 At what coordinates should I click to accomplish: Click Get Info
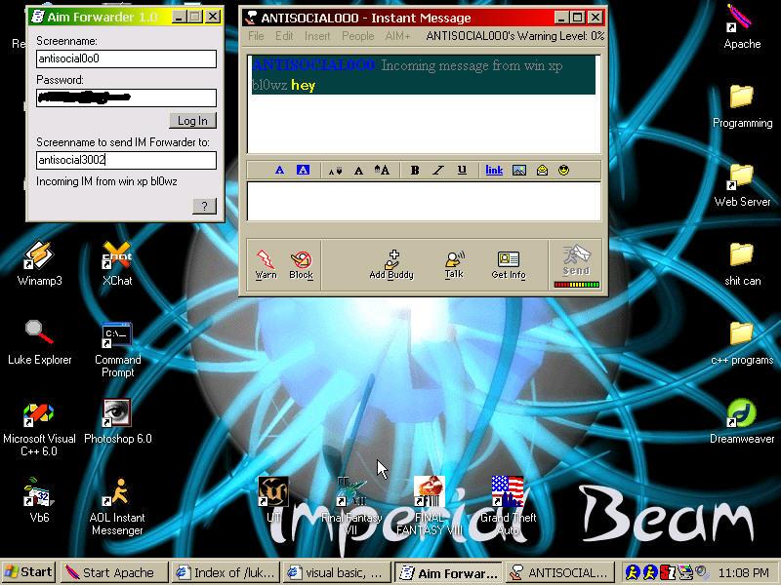click(x=509, y=264)
